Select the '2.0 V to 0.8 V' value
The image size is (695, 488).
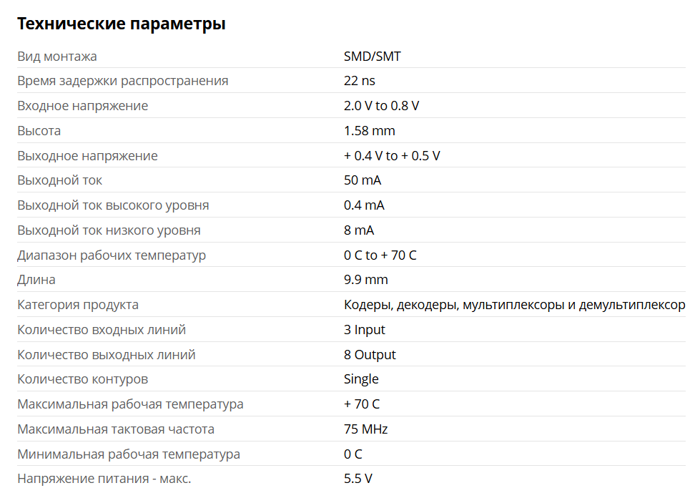(x=381, y=106)
